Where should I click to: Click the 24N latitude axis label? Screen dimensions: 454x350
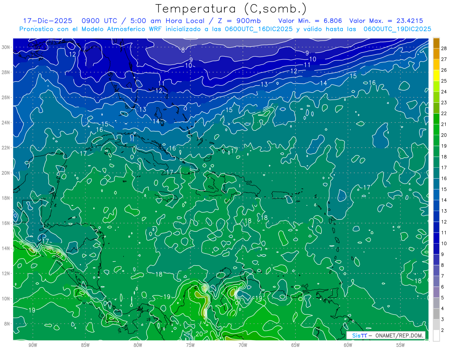(x=6, y=123)
